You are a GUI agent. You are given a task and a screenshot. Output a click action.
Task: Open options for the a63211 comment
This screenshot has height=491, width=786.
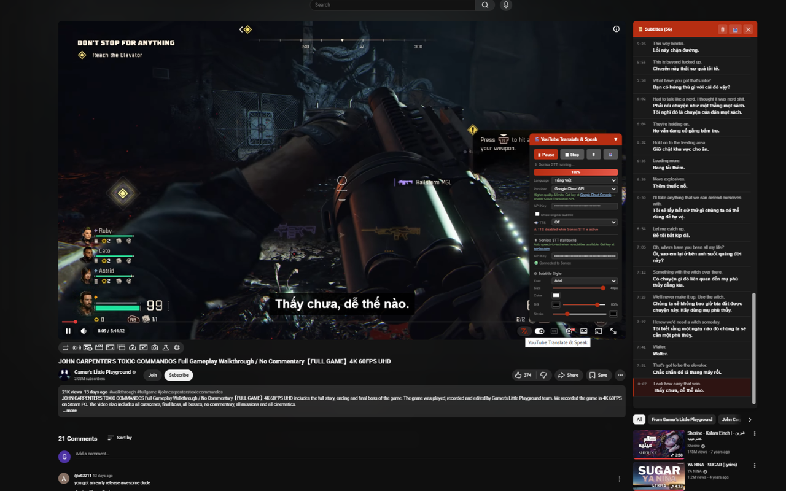click(x=619, y=479)
